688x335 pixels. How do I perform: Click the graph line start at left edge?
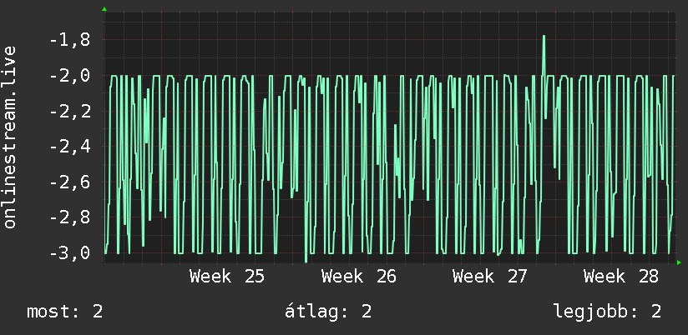tap(105, 252)
